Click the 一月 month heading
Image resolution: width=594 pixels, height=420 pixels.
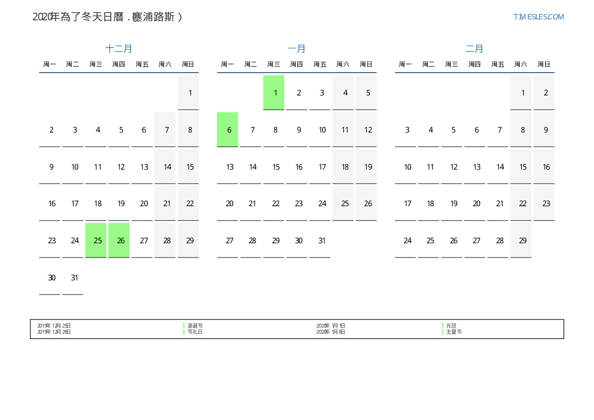click(297, 49)
